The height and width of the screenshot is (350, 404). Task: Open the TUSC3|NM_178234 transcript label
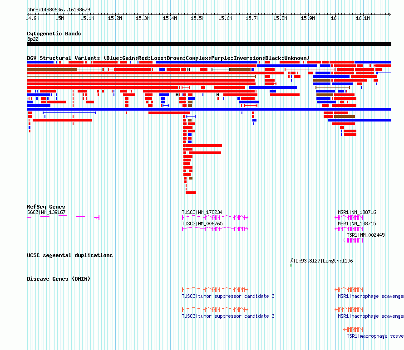(202, 212)
